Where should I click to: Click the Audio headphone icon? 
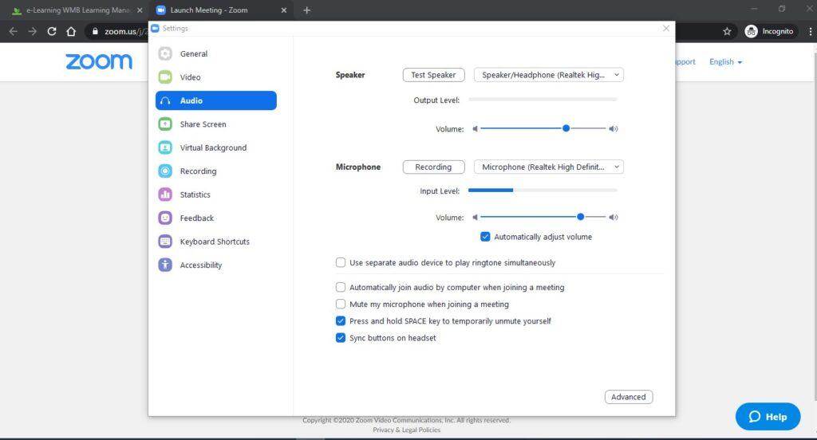165,100
